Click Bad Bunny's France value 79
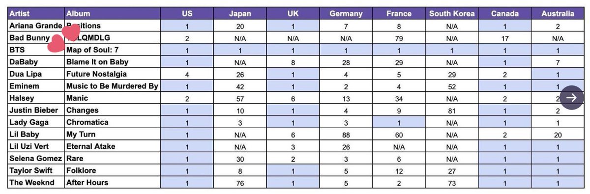This screenshot has width=590, height=194. click(x=399, y=38)
